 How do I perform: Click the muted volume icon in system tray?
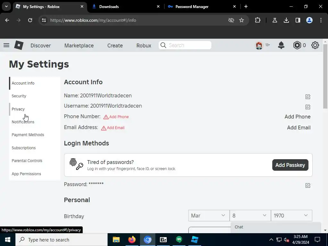(x=286, y=240)
